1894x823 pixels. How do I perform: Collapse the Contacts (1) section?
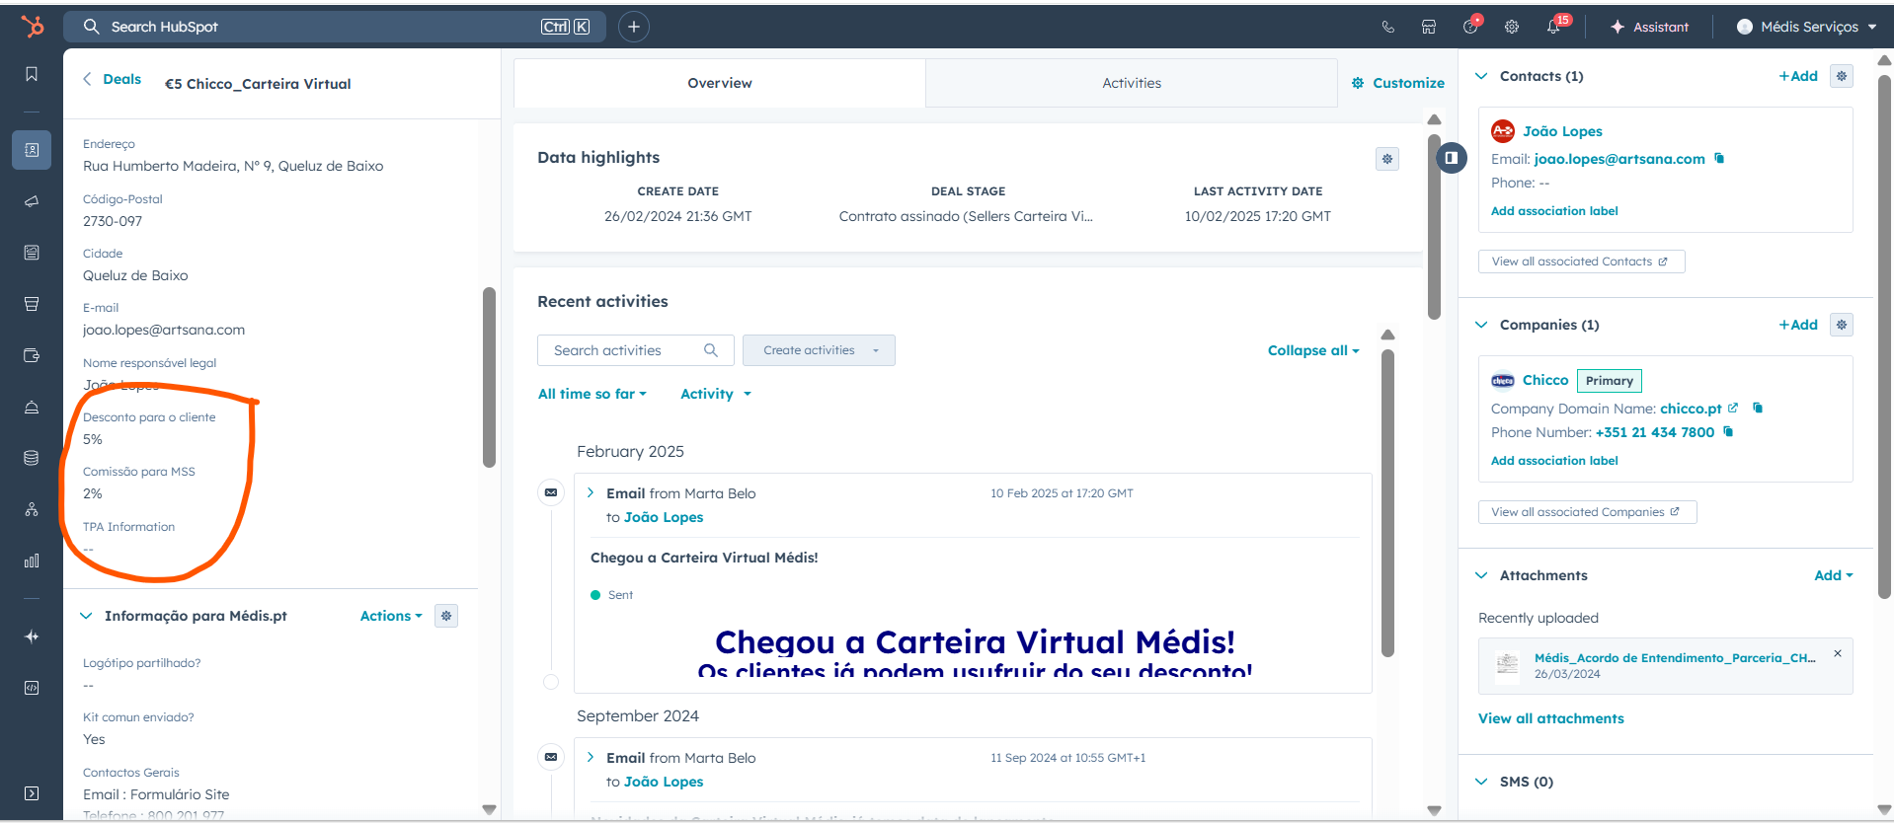[x=1481, y=76]
